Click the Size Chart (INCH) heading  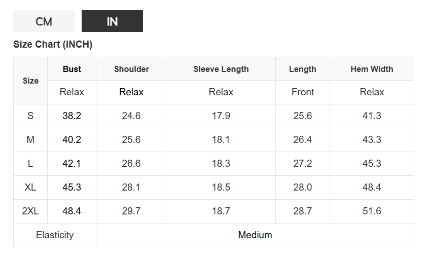coord(53,45)
